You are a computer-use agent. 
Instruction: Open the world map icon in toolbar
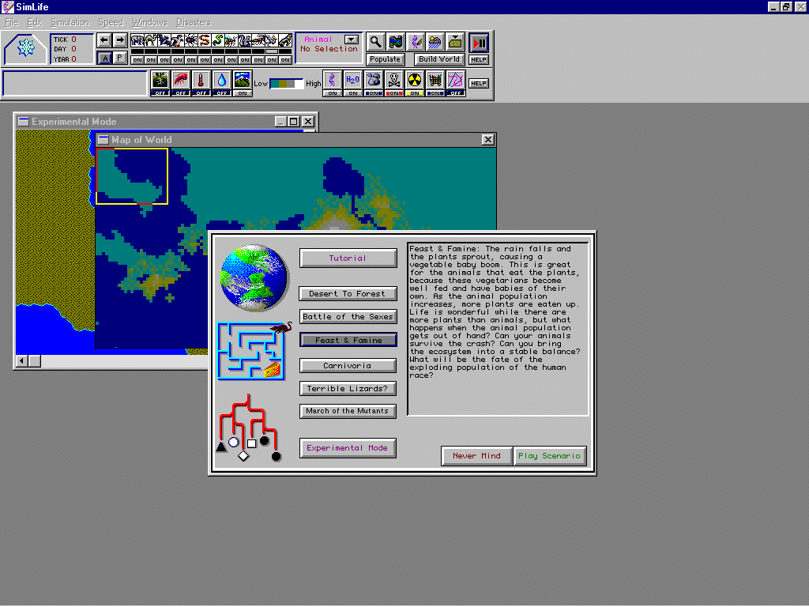[396, 42]
